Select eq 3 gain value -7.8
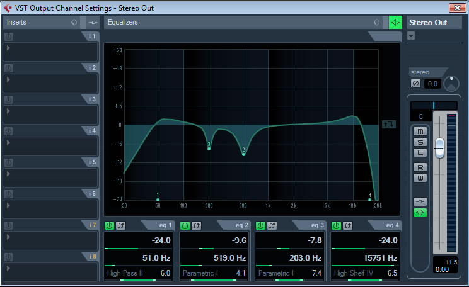Screen dimensions: 469x287 315,240
